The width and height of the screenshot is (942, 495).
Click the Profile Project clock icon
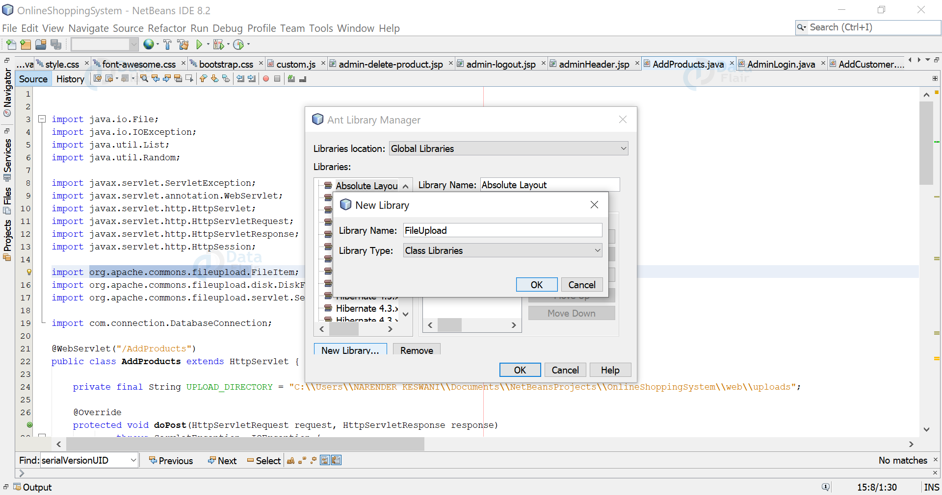[238, 45]
